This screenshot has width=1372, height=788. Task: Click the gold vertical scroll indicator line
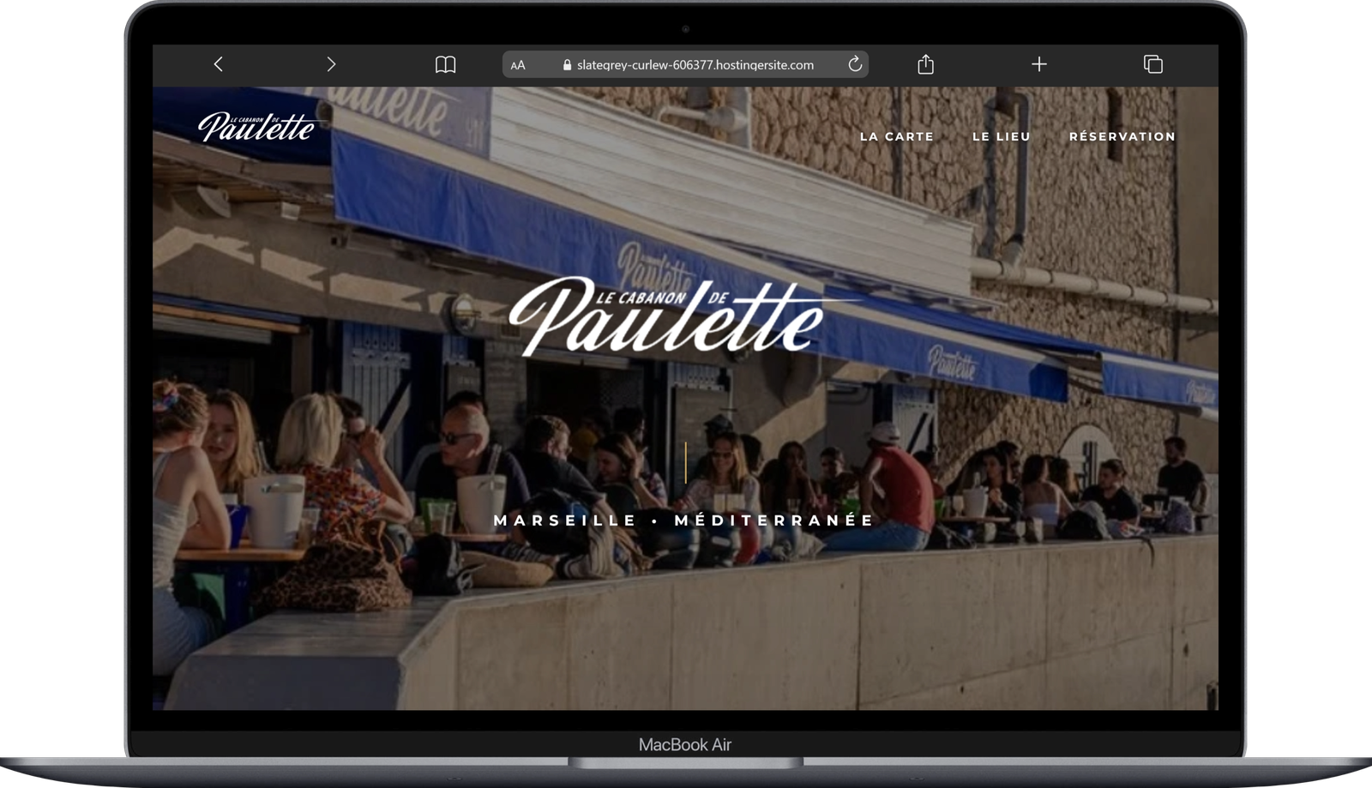point(685,462)
